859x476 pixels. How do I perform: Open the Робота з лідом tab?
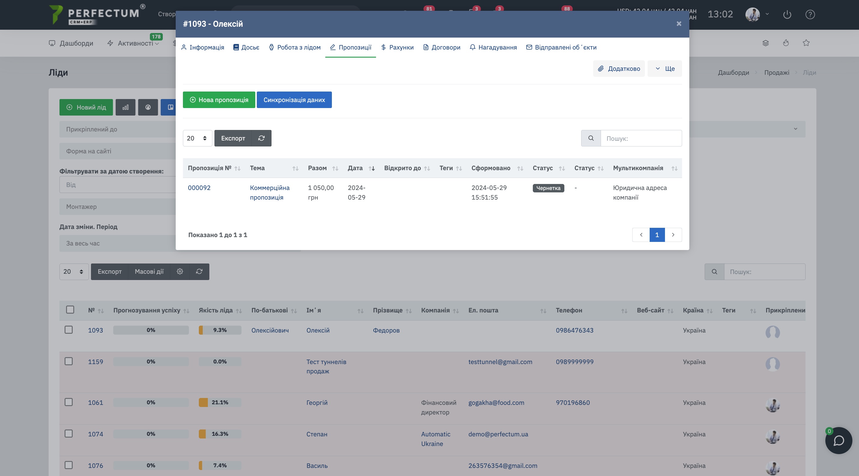[295, 47]
